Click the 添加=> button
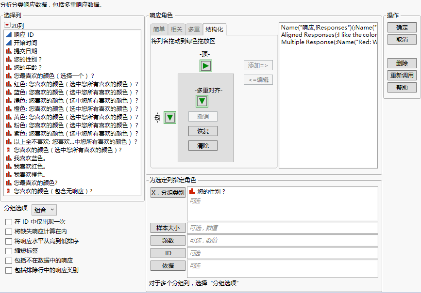 pyautogui.click(x=258, y=65)
